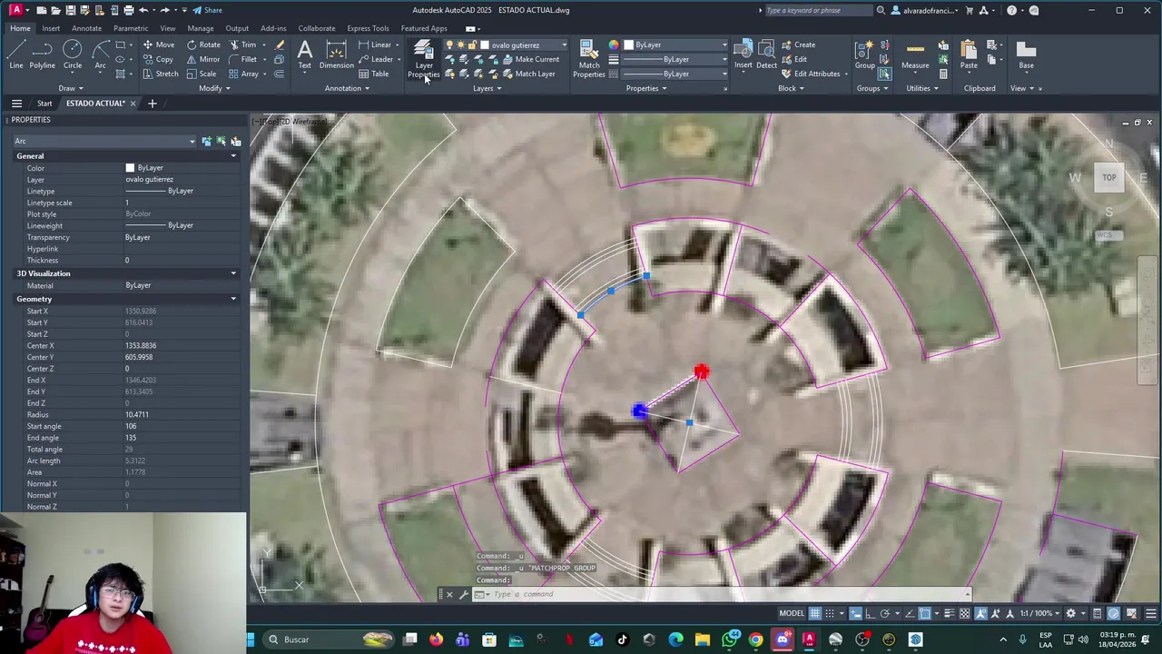Click the Detect block tool
Viewport: 1162px width, 654px height.
point(766,54)
